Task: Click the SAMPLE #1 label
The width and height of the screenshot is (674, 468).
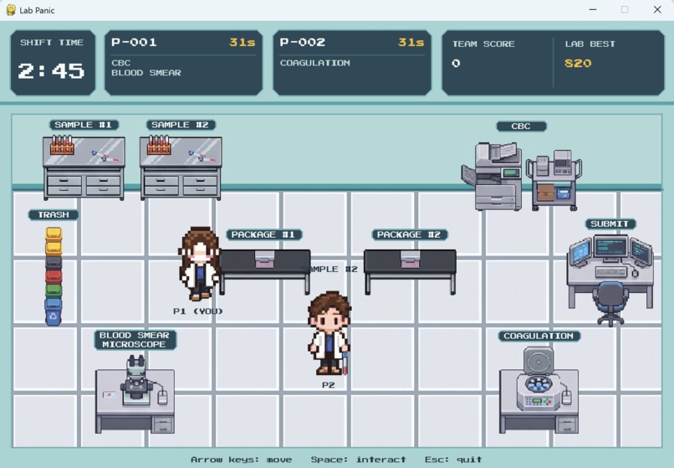Action: (84, 125)
